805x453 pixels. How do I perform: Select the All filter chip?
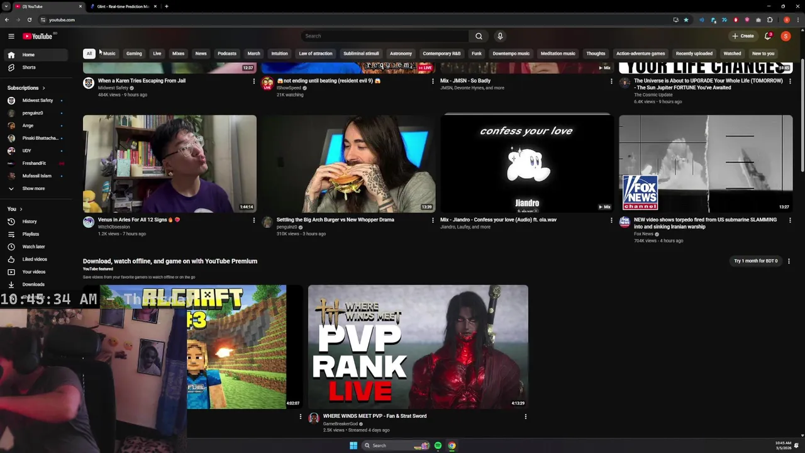tap(89, 53)
